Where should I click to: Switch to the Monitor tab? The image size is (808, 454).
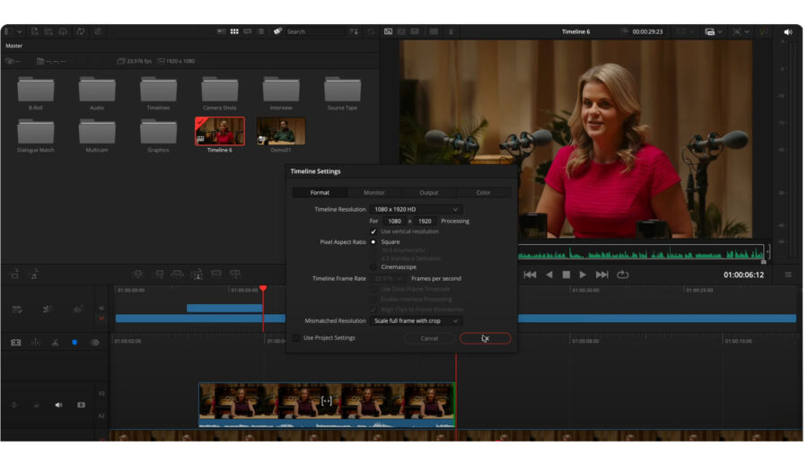pyautogui.click(x=374, y=193)
